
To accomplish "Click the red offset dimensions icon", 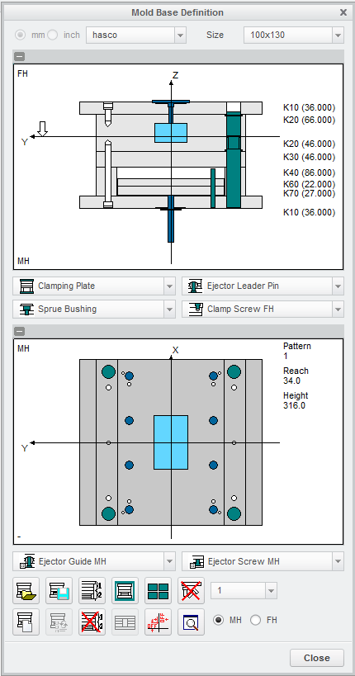I will (158, 622).
